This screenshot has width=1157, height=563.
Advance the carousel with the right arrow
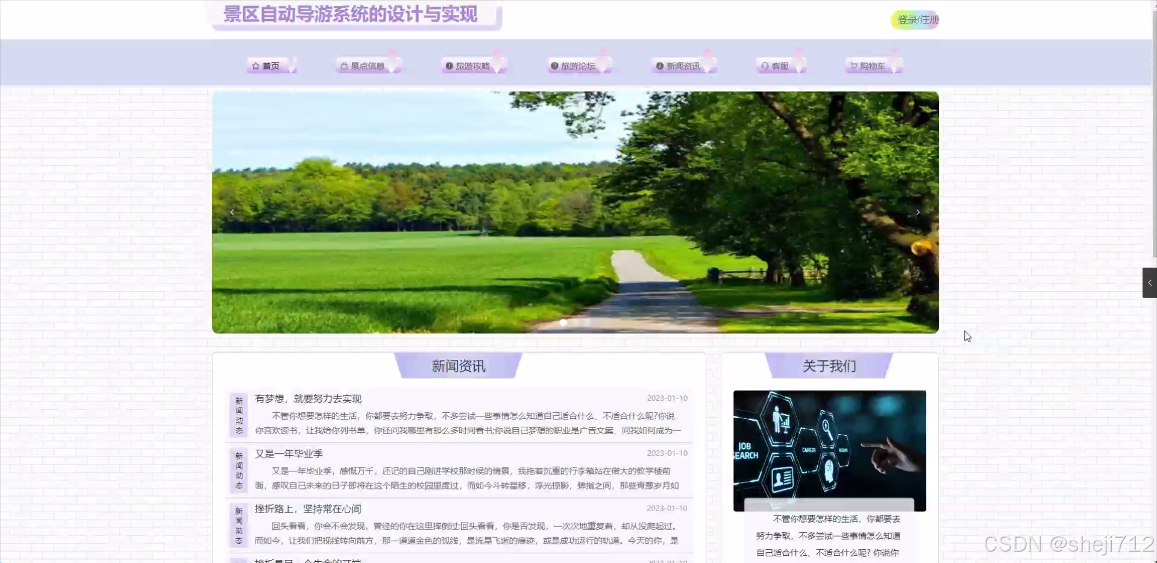pos(917,212)
